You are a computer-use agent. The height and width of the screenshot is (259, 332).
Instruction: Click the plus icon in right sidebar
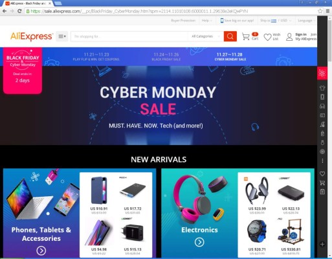322,244
